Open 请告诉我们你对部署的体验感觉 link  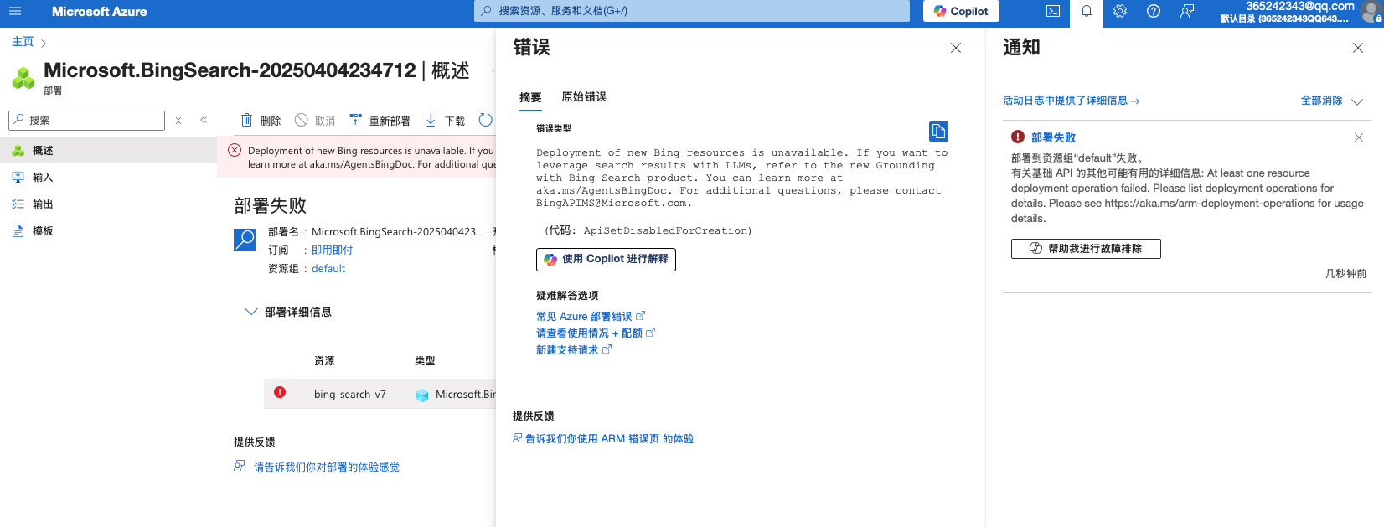pos(327,468)
